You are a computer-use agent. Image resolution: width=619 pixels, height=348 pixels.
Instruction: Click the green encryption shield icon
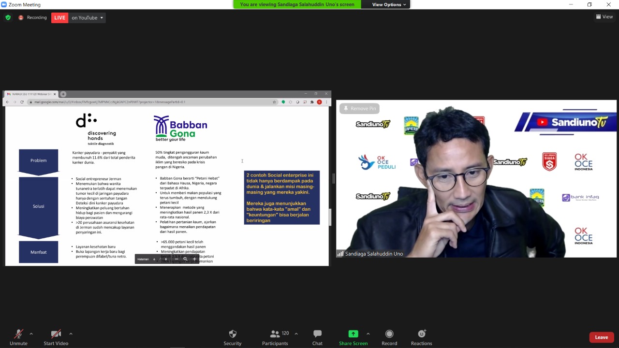click(8, 18)
